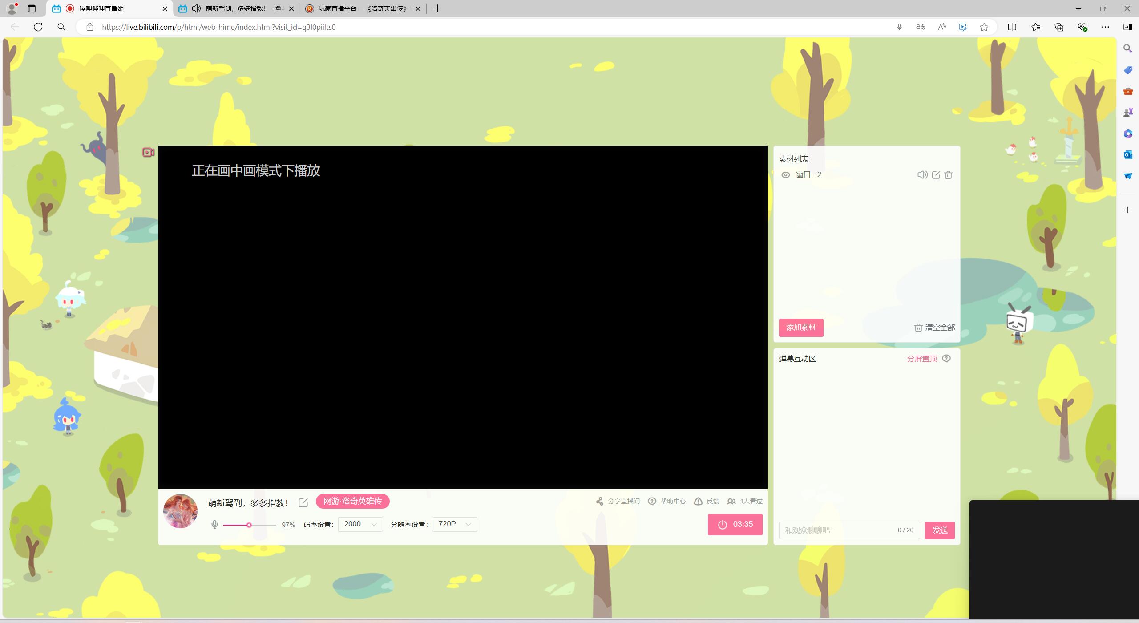Open sidebar Search icon
The image size is (1139, 623).
click(x=1128, y=49)
